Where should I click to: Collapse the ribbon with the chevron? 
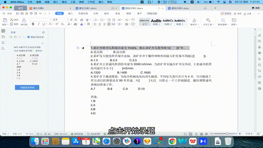tap(258, 14)
